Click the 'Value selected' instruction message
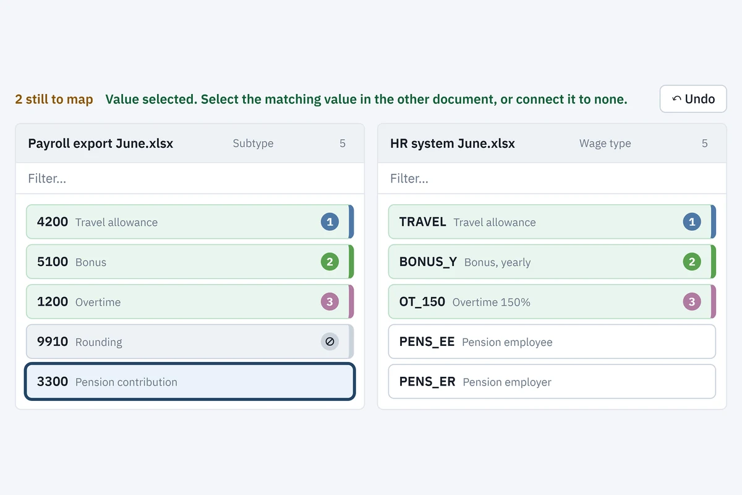 pyautogui.click(x=367, y=99)
